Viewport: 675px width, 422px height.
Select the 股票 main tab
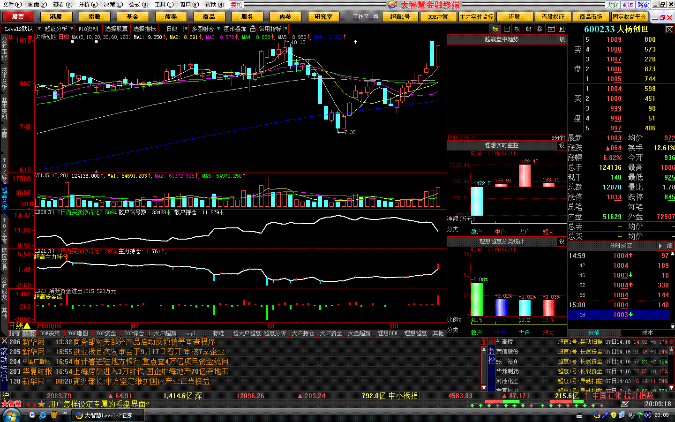tap(18, 17)
